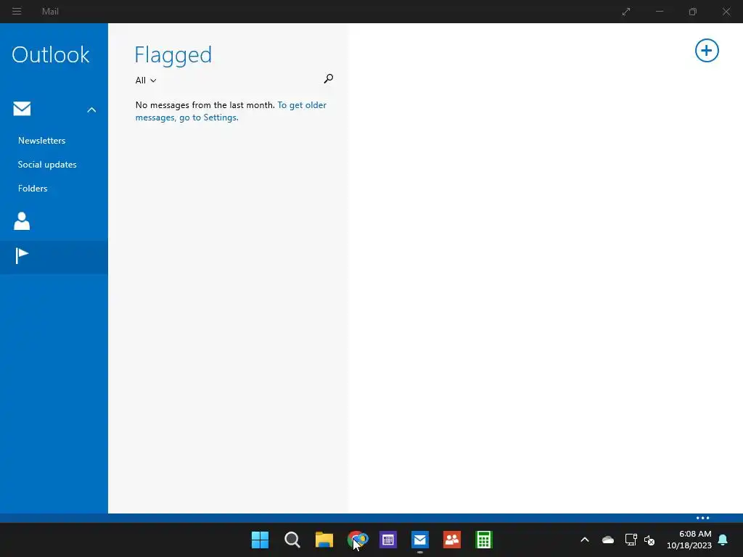Open taskbar Search

tap(292, 540)
